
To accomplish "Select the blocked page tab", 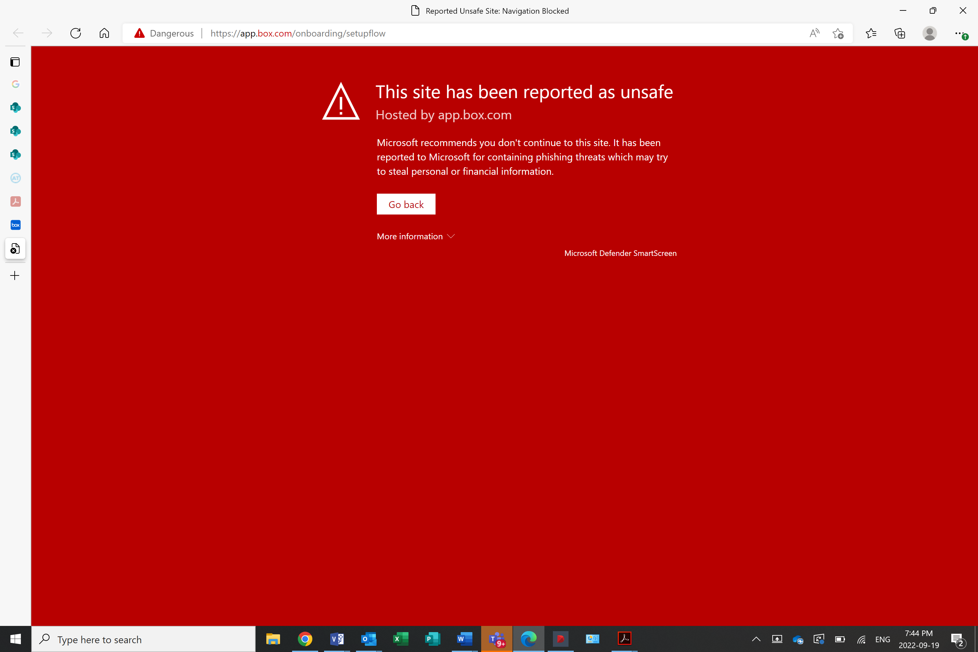I will pyautogui.click(x=15, y=249).
